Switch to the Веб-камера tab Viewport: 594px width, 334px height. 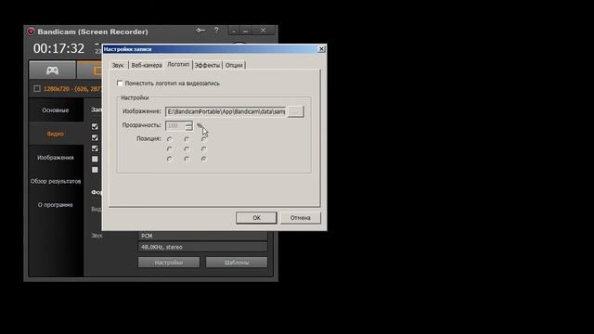click(147, 65)
